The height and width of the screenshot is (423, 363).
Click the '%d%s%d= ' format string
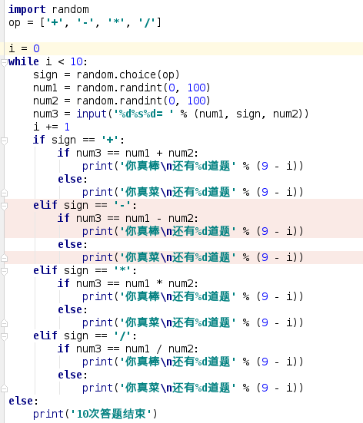(x=144, y=114)
